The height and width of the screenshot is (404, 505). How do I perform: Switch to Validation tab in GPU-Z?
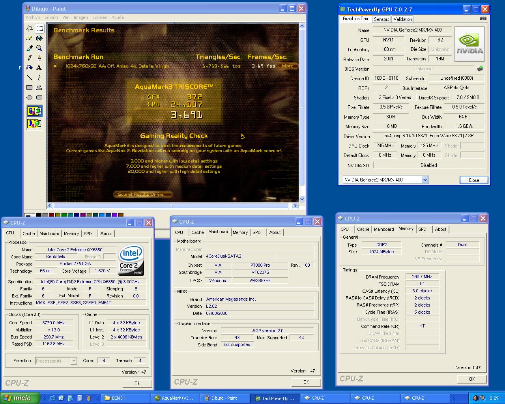[403, 19]
